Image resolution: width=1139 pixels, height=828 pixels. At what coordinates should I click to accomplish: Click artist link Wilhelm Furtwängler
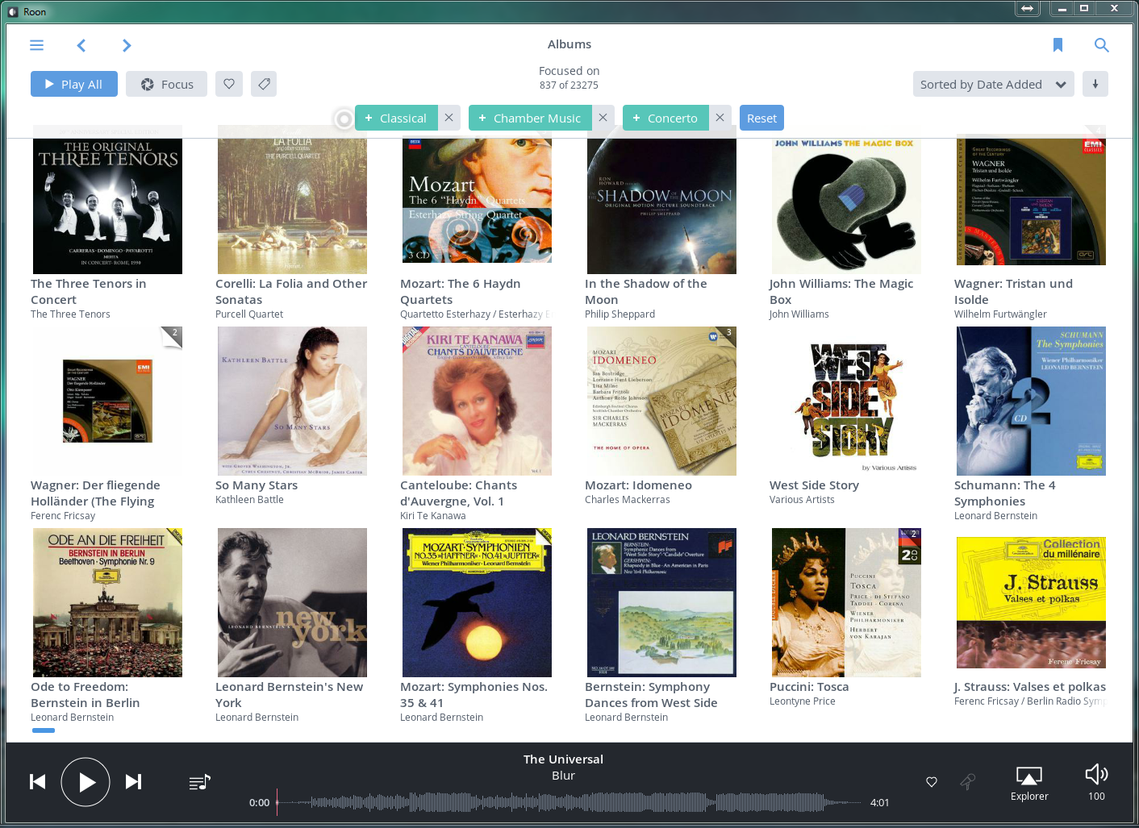pyautogui.click(x=1000, y=314)
